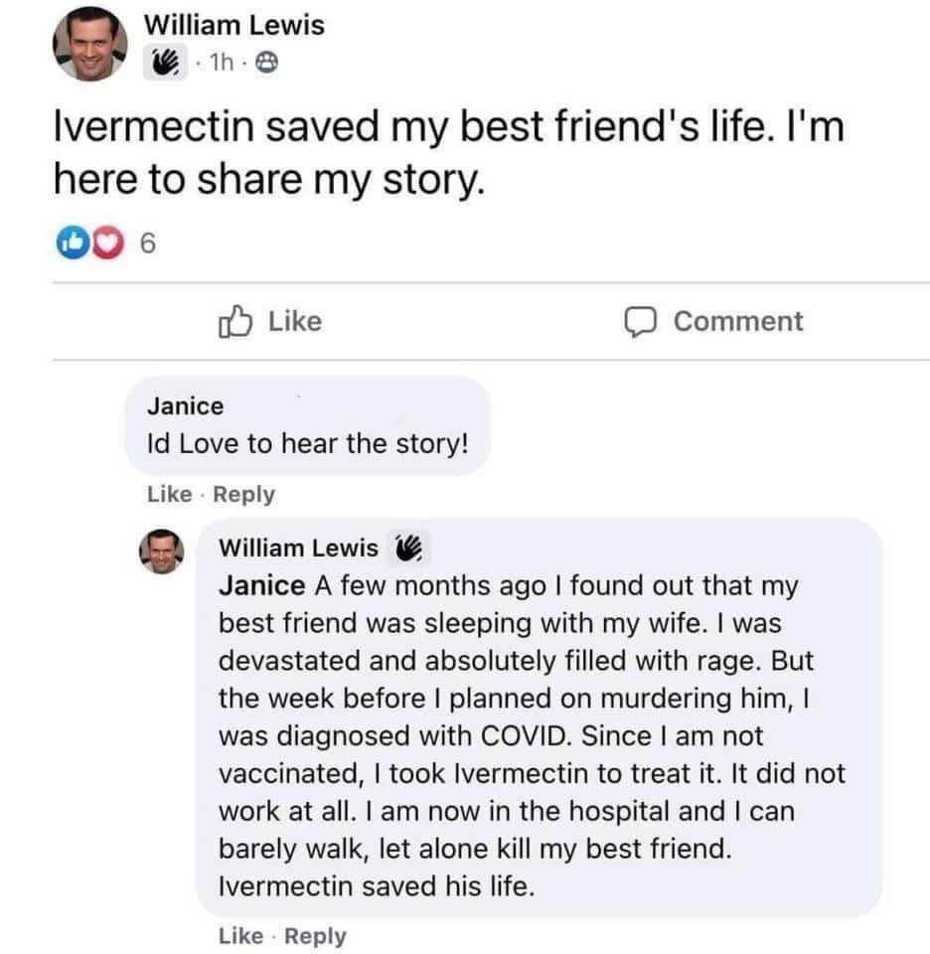
Task: Open Janice's profile from her comment
Action: (186, 405)
